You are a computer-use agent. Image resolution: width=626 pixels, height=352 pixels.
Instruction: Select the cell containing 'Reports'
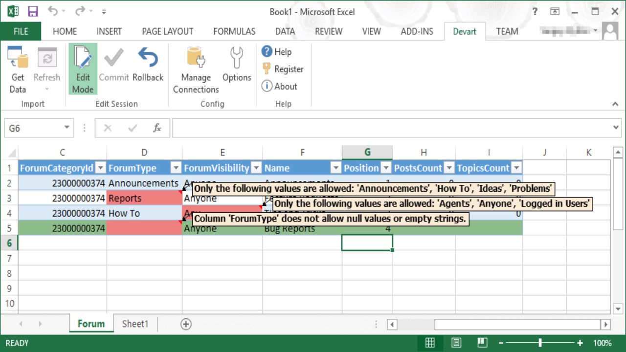(144, 198)
